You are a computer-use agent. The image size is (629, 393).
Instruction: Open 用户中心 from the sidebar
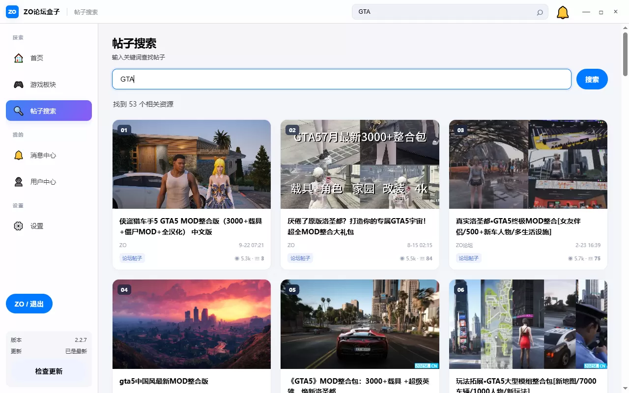coord(49,182)
